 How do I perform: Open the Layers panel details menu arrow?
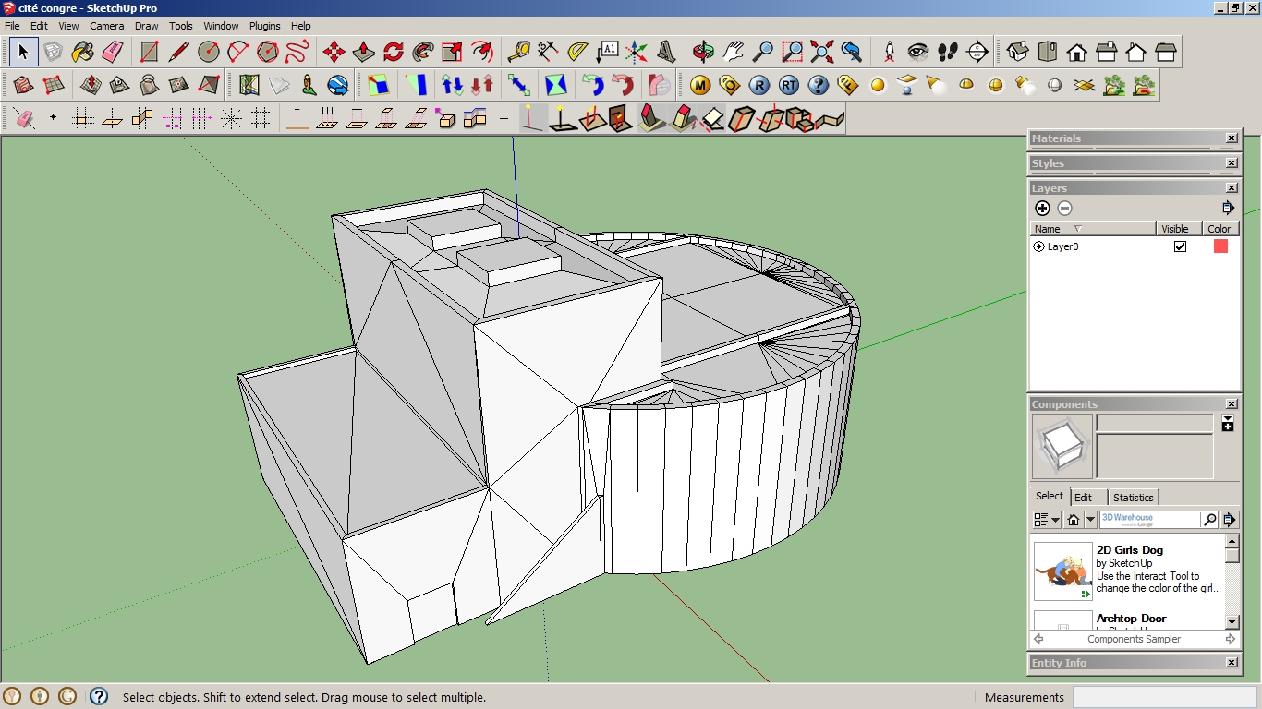[x=1228, y=209]
